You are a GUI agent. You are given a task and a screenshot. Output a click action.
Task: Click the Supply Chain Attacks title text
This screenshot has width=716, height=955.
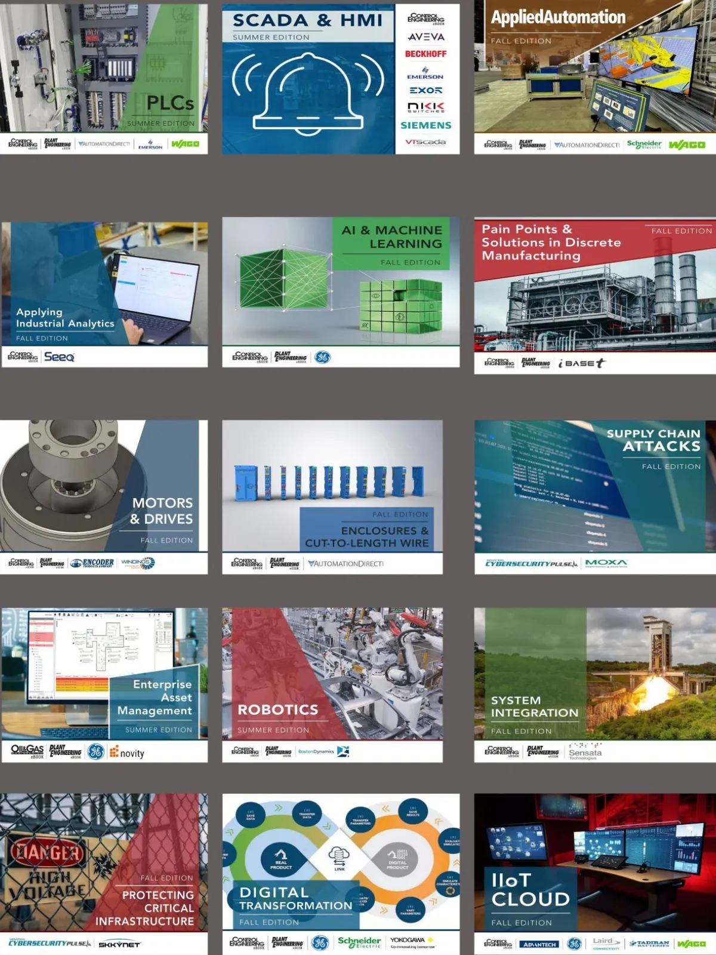[x=654, y=440]
